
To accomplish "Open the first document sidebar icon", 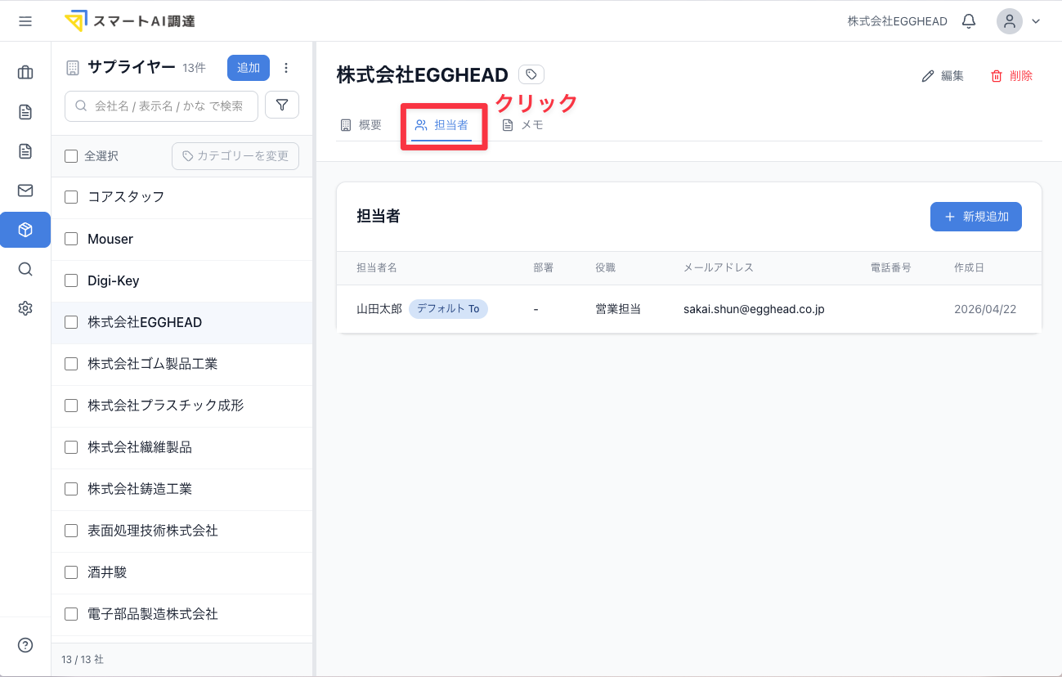I will coord(25,112).
